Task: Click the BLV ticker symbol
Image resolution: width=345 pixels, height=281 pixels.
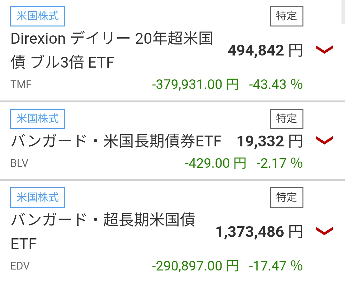Action: coord(20,164)
